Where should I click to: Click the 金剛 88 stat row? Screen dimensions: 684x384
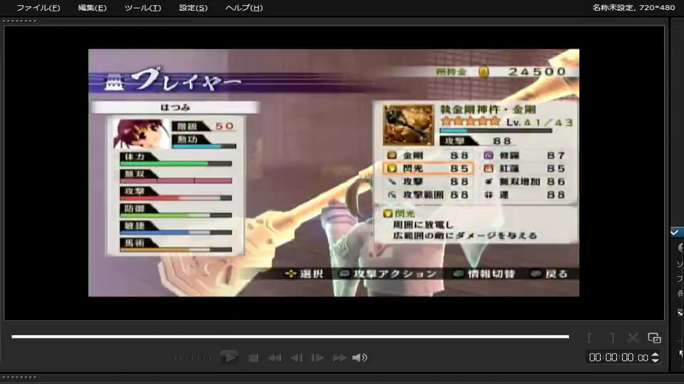pos(428,156)
